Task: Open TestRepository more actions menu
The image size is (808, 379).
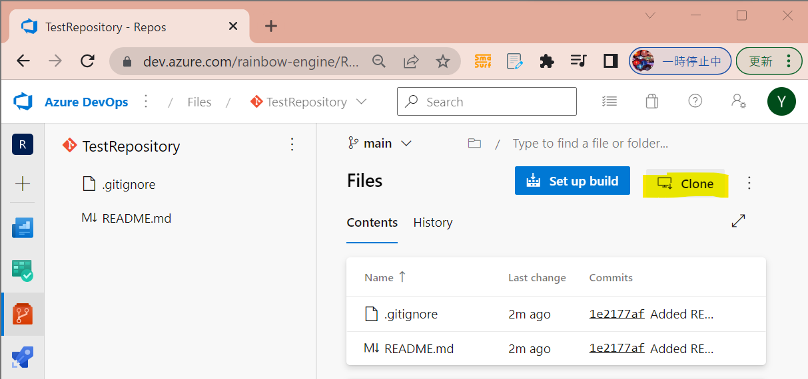Action: 292,145
